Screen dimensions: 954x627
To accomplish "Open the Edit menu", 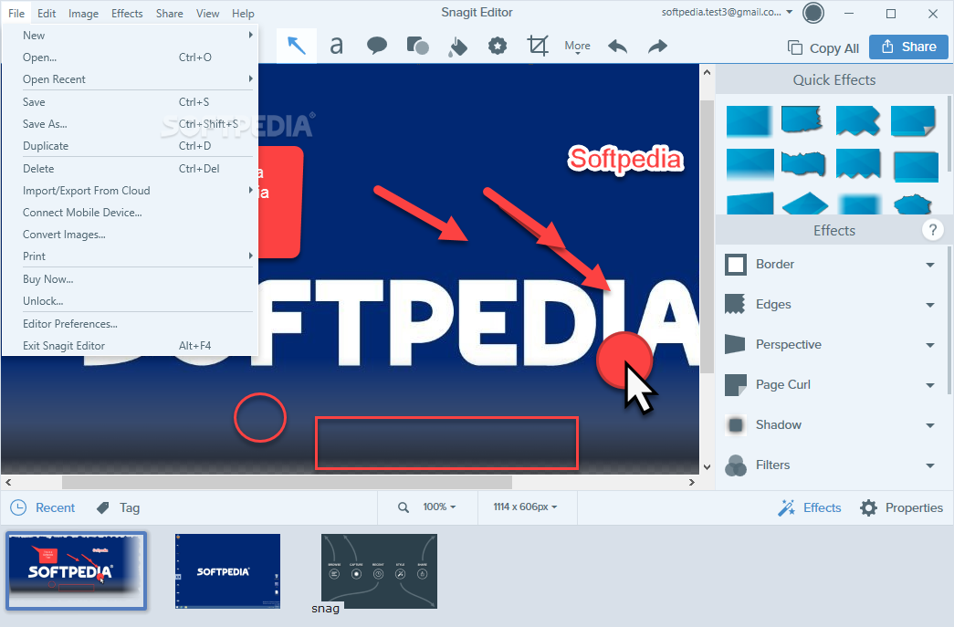I will 47,14.
